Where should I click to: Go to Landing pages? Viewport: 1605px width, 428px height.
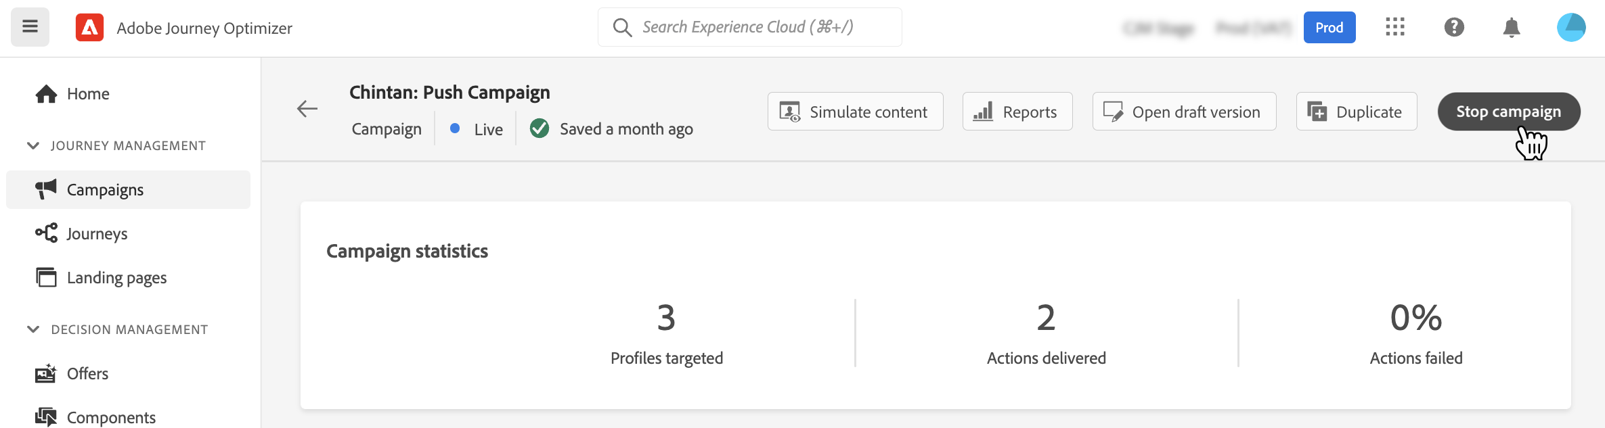click(116, 278)
